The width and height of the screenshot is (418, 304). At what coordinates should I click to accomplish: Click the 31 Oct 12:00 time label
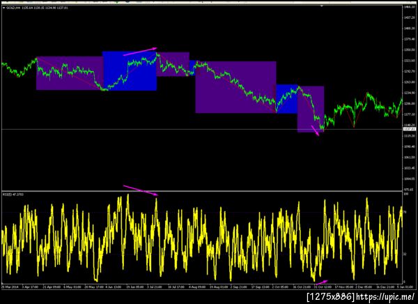click(323, 287)
